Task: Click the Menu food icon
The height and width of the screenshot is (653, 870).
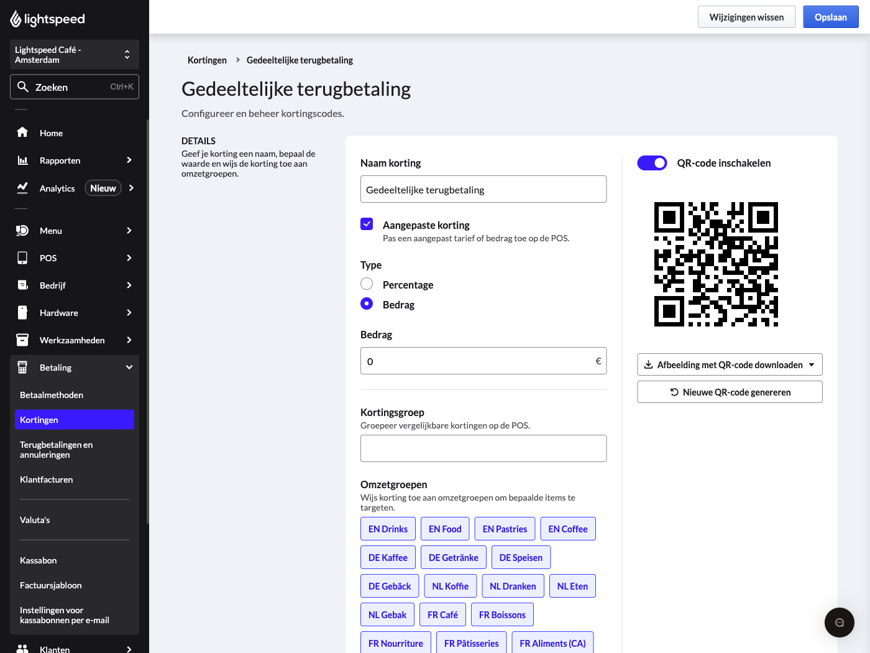Action: (22, 230)
